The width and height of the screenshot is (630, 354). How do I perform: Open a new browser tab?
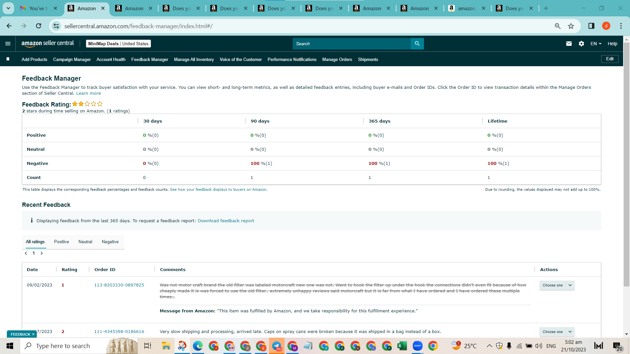(546, 8)
